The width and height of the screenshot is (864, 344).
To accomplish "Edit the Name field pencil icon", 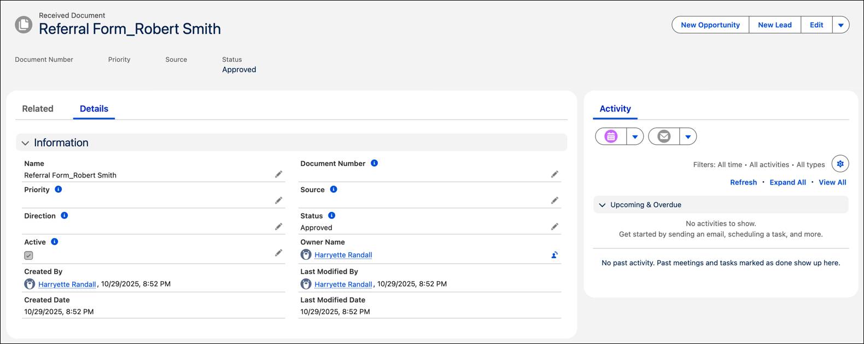I will [278, 174].
